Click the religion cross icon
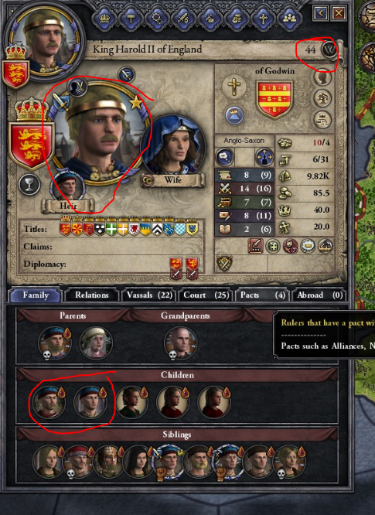Image resolution: width=375 pixels, height=515 pixels. [234, 87]
